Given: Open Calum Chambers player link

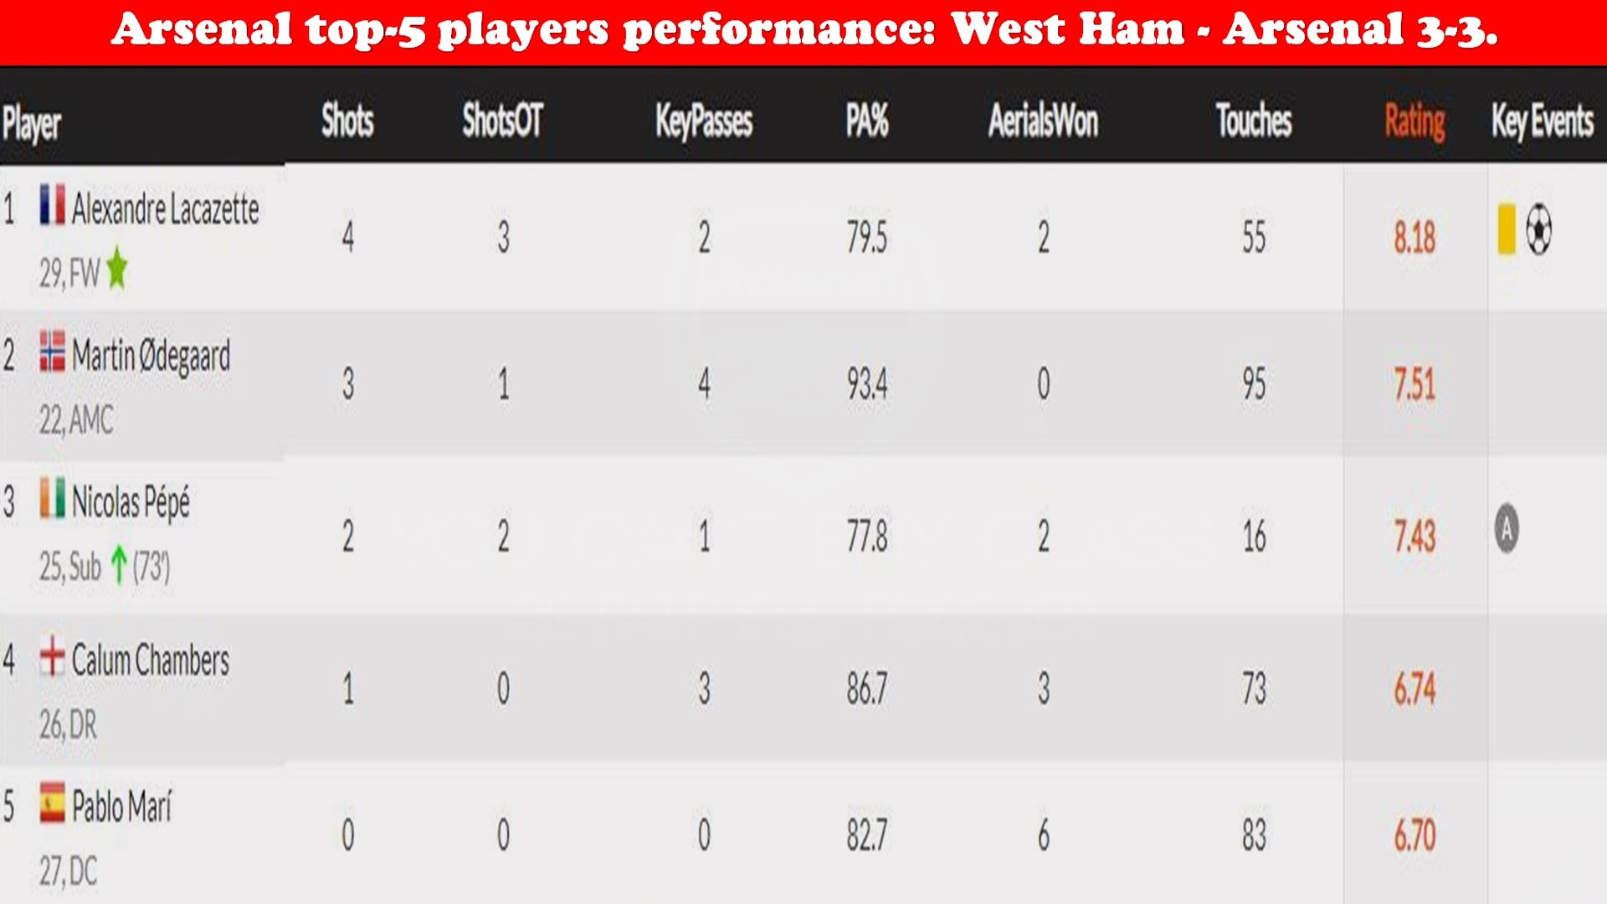Looking at the screenshot, I should pyautogui.click(x=150, y=660).
